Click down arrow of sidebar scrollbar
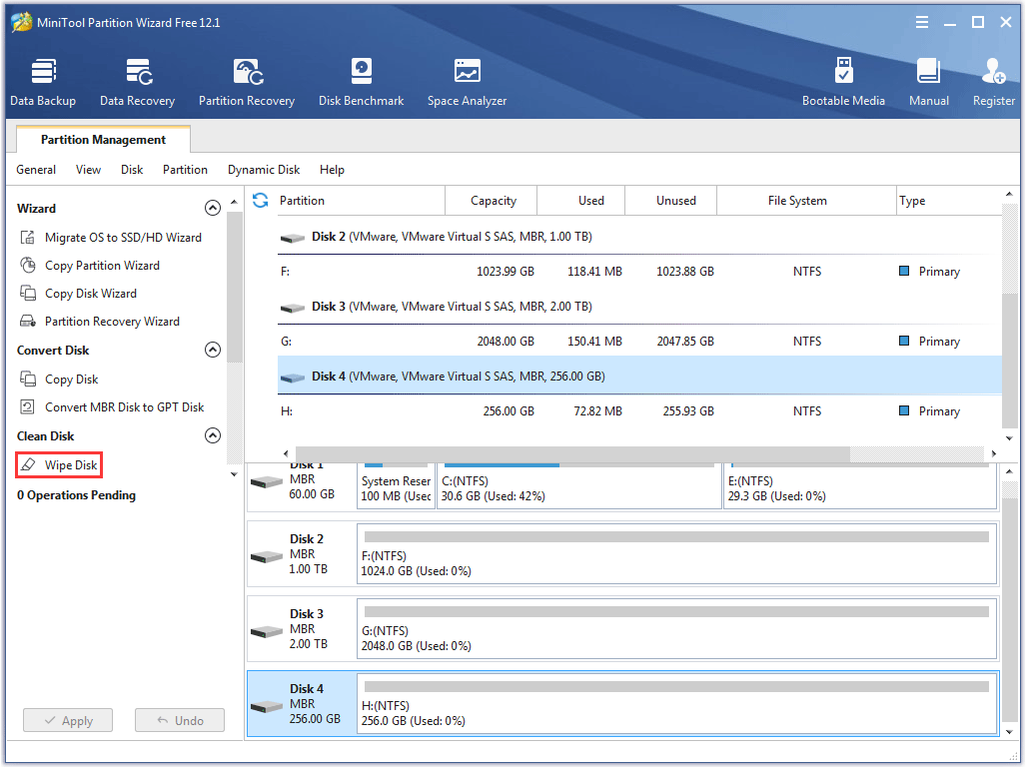1026x767 pixels. (234, 474)
